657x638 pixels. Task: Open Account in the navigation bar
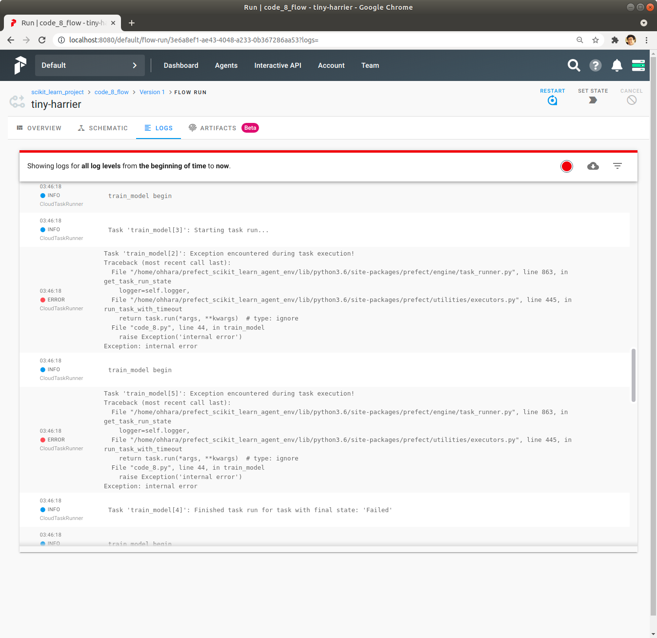point(331,65)
